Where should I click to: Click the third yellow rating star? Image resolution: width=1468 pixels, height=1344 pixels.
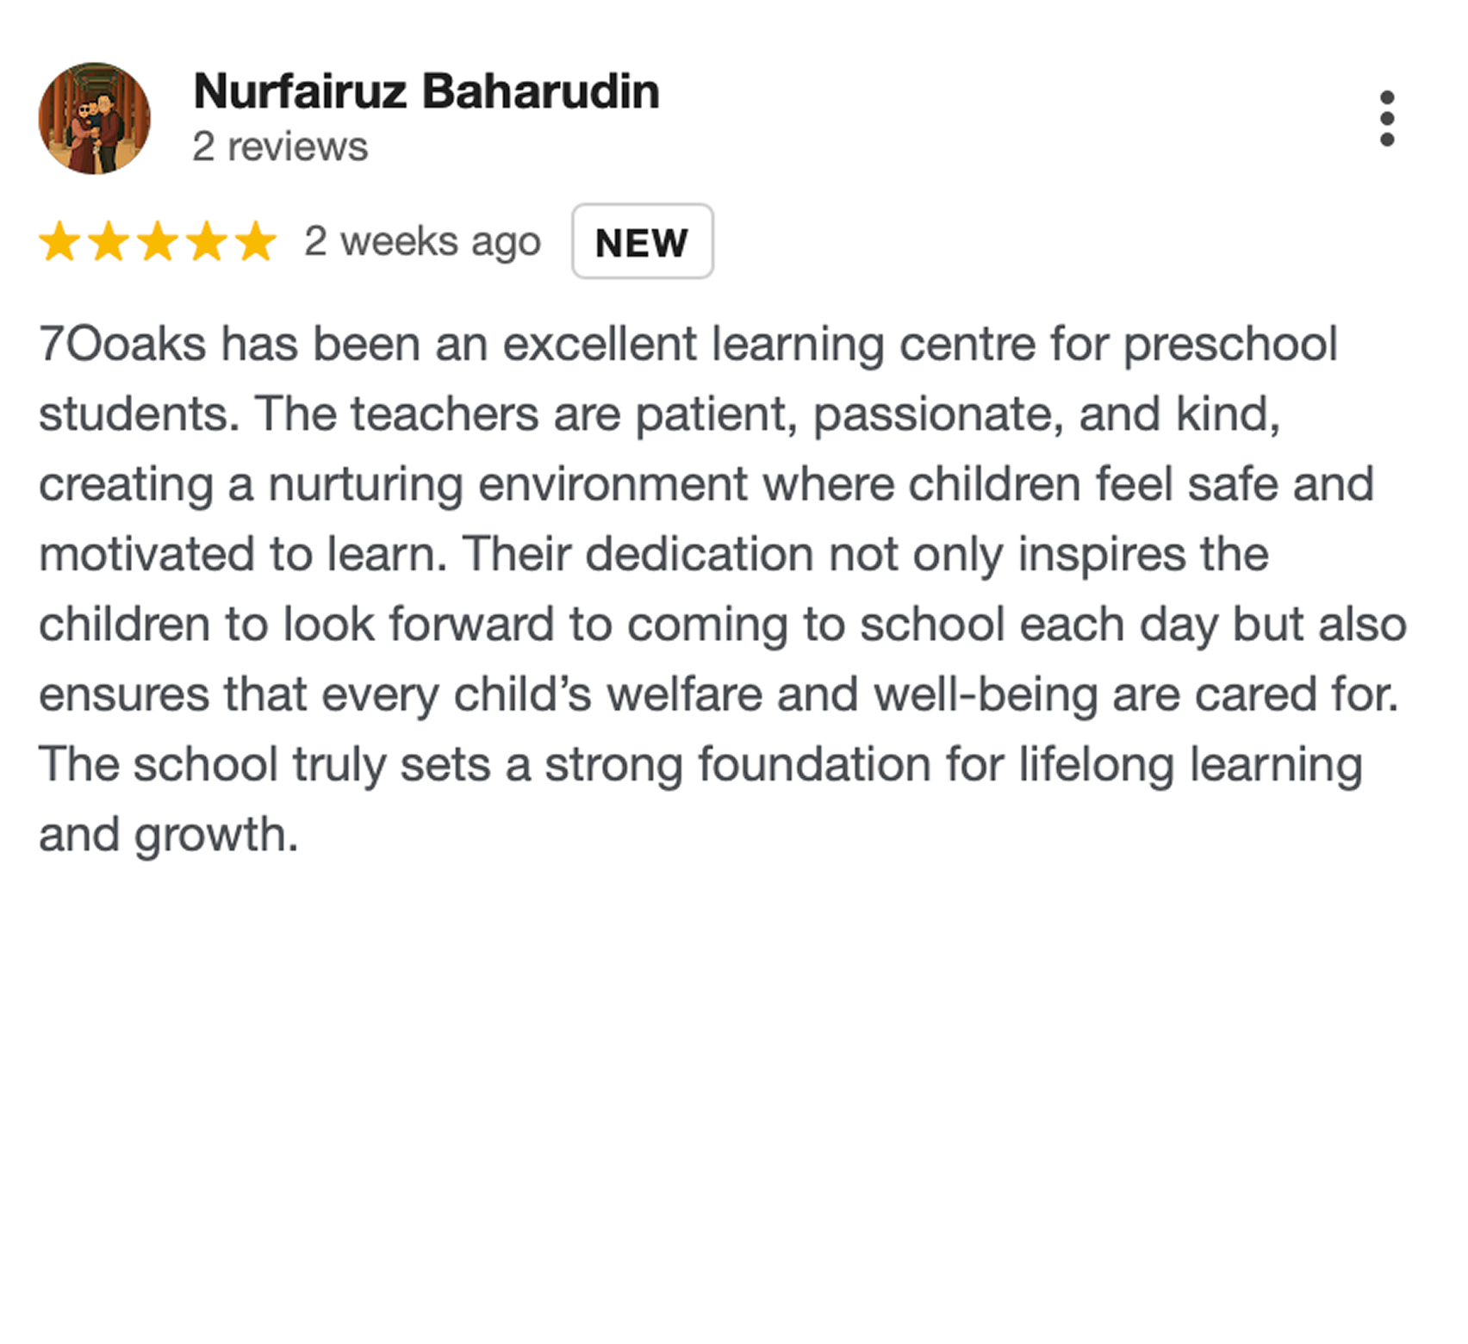click(x=159, y=241)
